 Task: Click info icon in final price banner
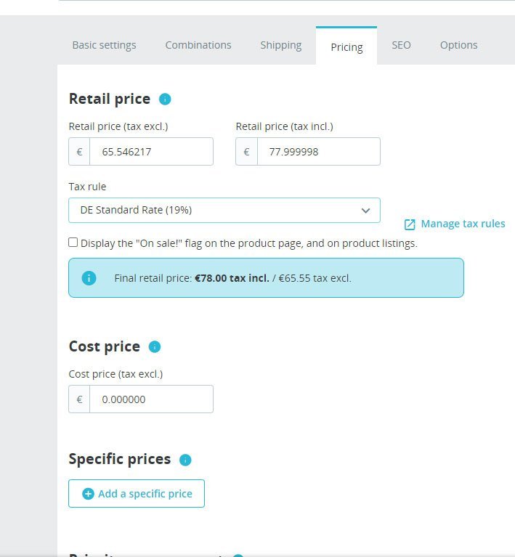(89, 278)
